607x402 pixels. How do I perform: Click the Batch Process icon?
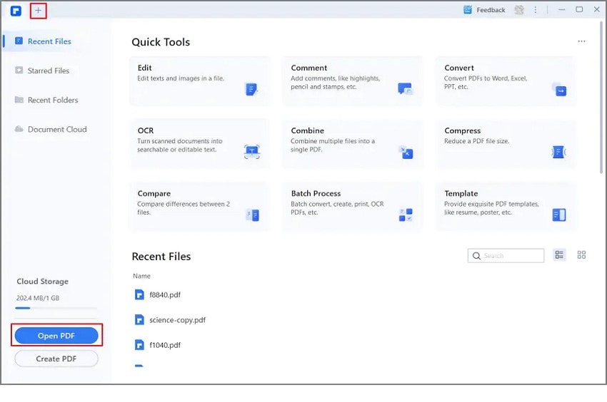tap(406, 215)
